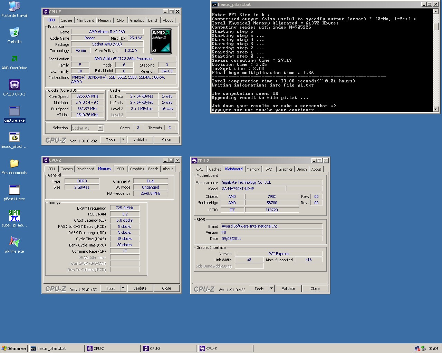Click CPU Name field AMD Athlon II X2 260
Image resolution: width=442 pixels, height=353 pixels.
pos(107,32)
